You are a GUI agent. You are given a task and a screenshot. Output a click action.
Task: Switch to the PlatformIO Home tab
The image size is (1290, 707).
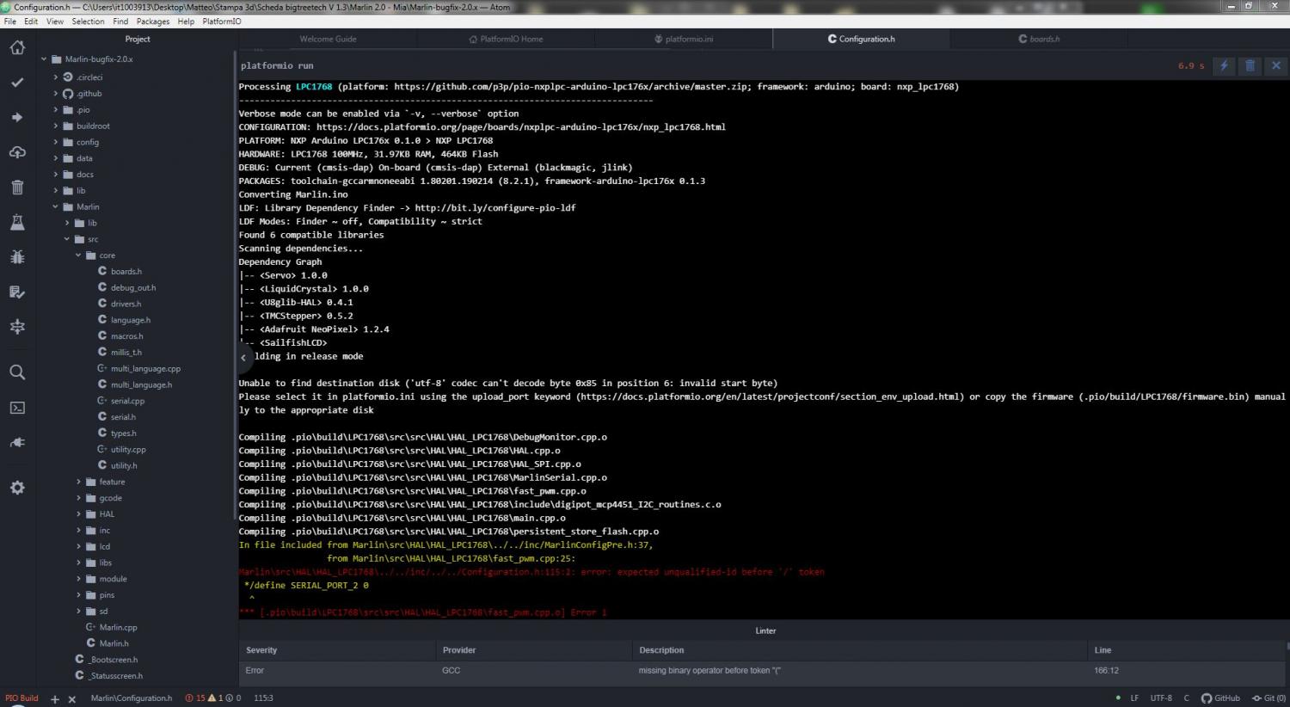tap(506, 39)
